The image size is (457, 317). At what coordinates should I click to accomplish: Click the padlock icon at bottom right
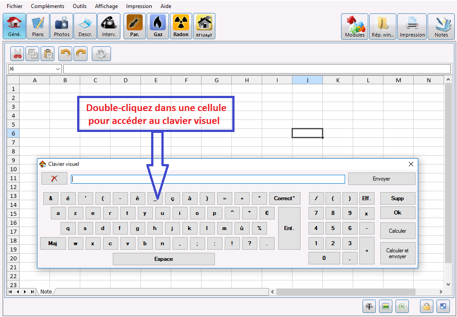[426, 306]
